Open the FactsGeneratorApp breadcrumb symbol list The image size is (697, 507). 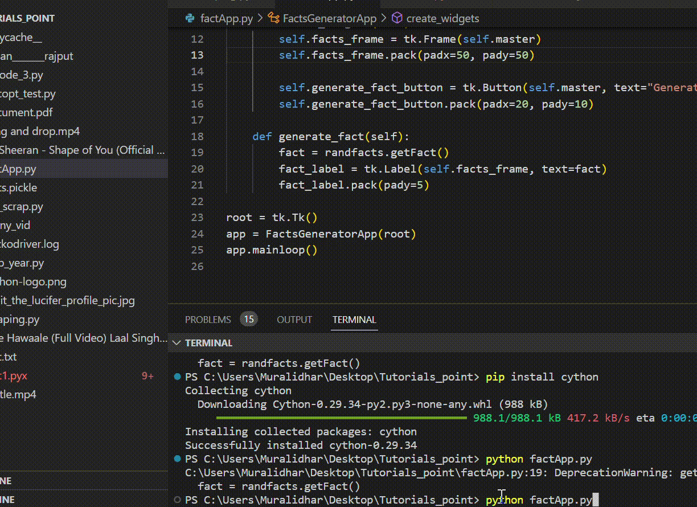330,18
